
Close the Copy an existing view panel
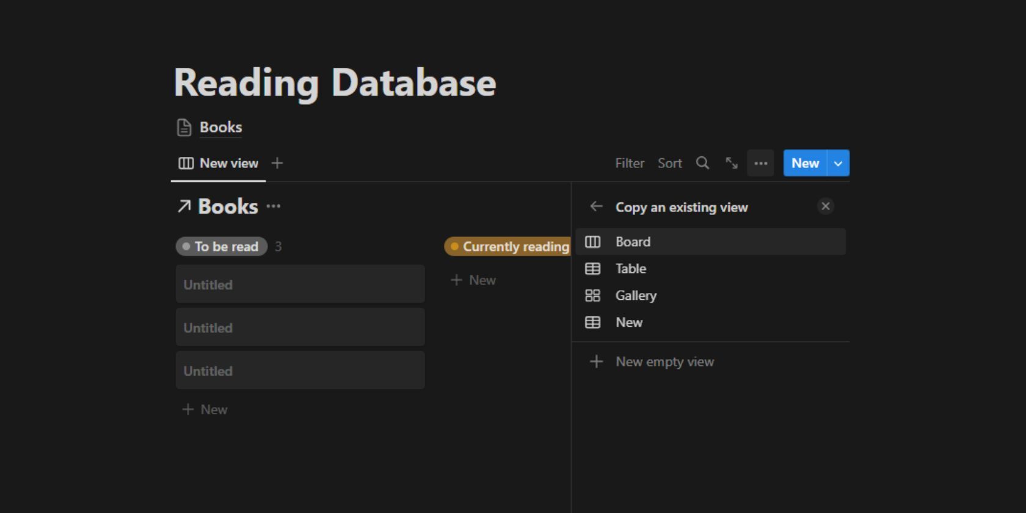pos(825,206)
